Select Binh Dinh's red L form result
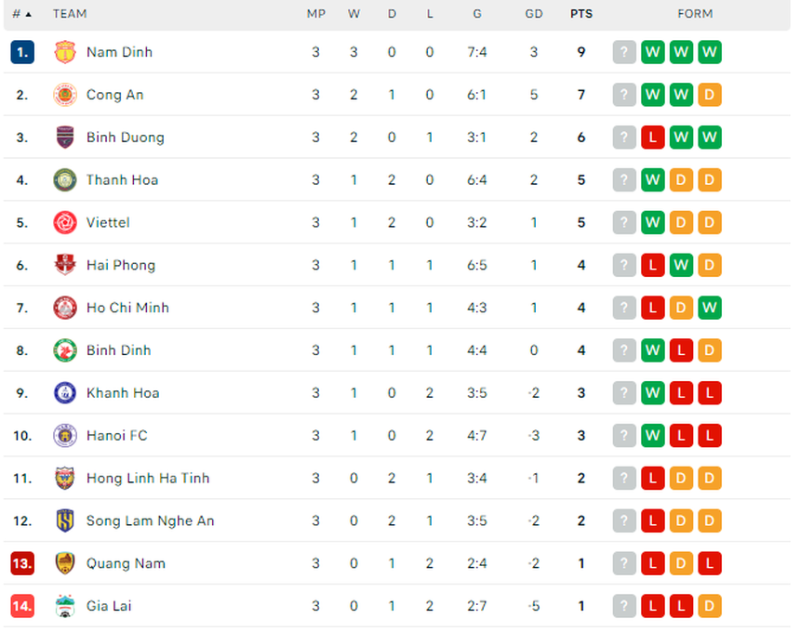Image resolution: width=800 pixels, height=632 pixels. [x=681, y=350]
